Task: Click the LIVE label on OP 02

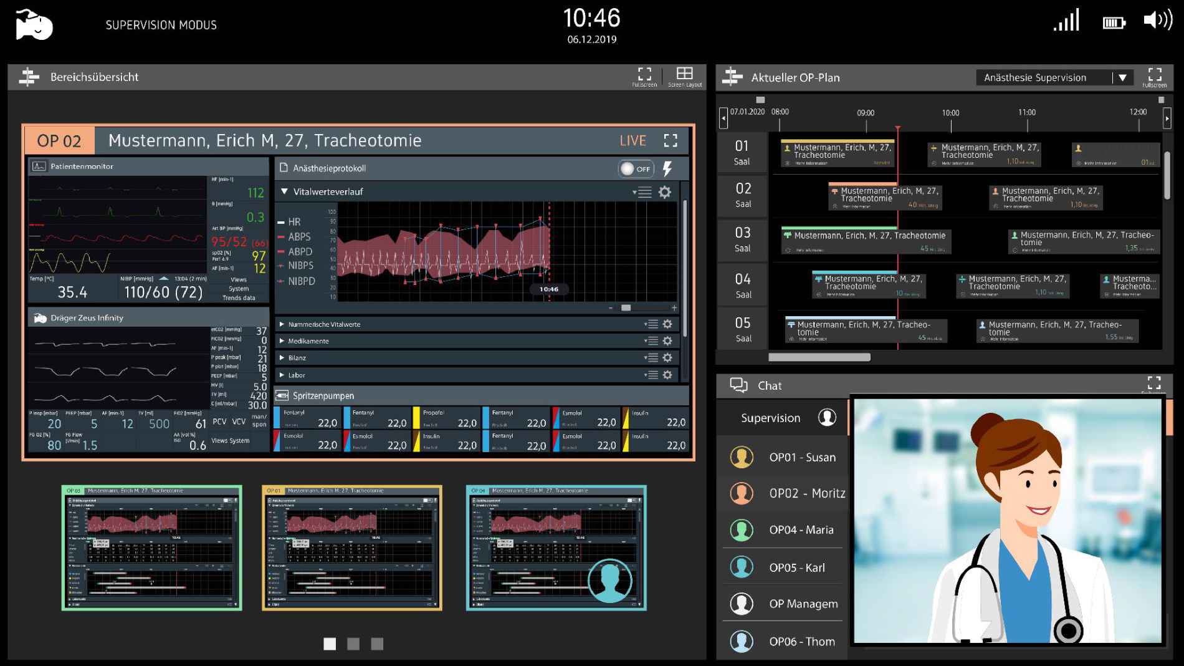Action: [633, 141]
